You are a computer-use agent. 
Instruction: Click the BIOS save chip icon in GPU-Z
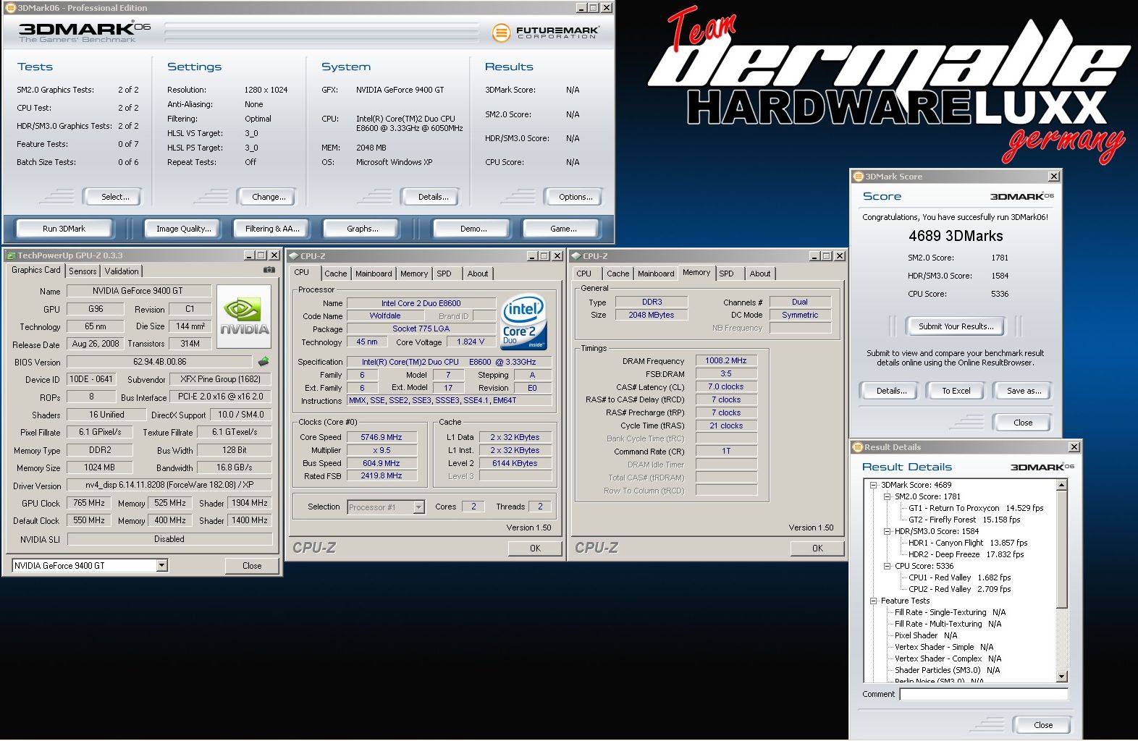point(264,361)
